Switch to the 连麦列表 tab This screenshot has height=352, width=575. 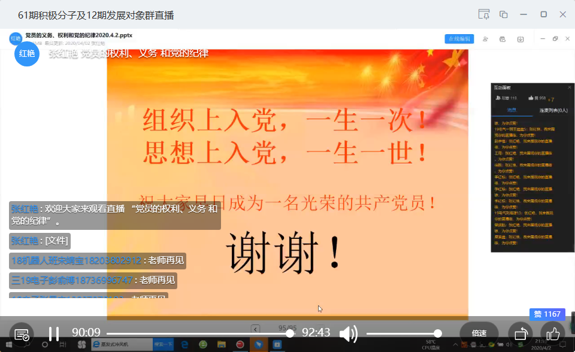(552, 110)
